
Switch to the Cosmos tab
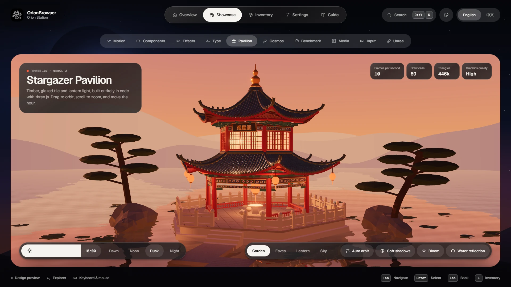[x=273, y=41]
